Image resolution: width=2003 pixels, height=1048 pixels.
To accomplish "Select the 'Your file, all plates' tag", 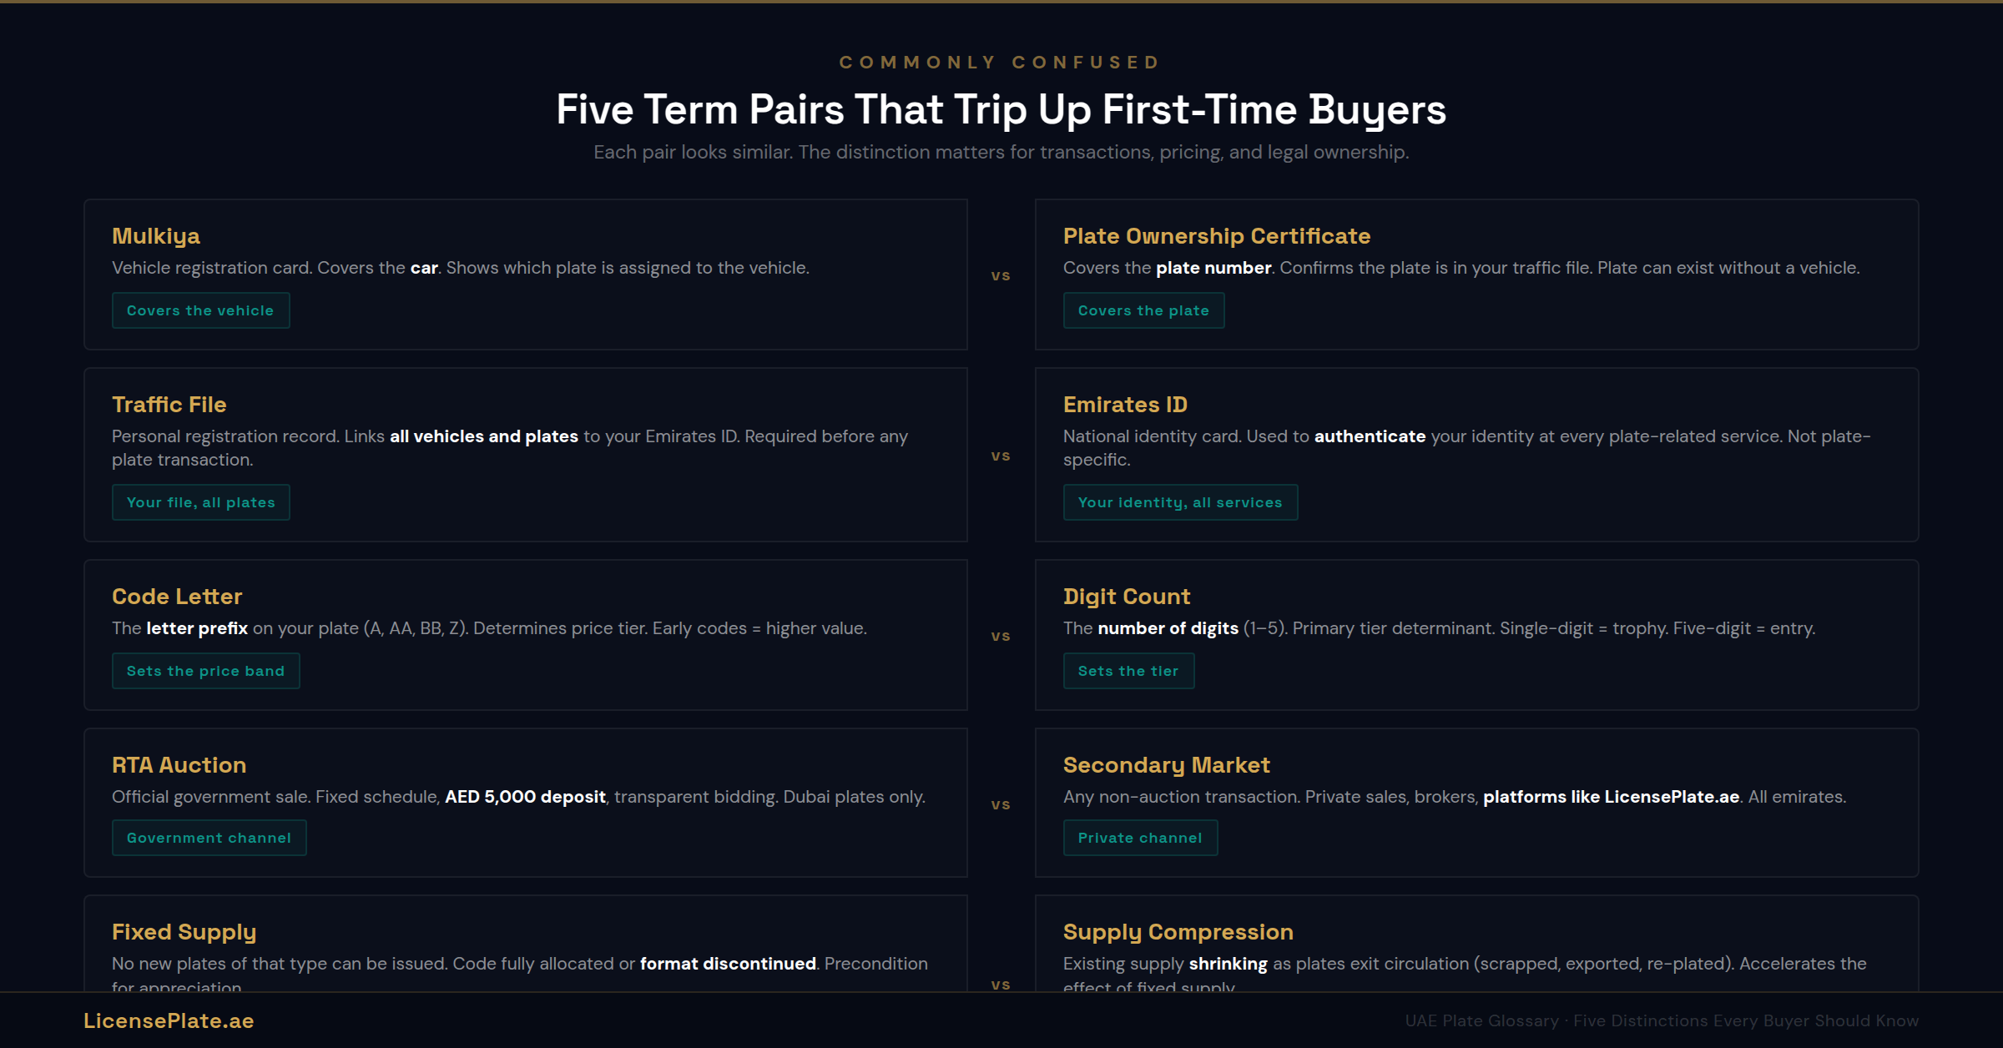I will pyautogui.click(x=200, y=502).
